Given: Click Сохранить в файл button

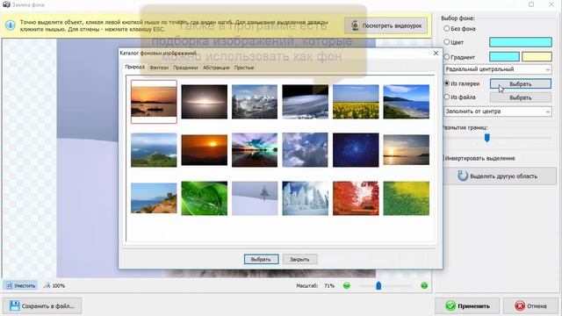Looking at the screenshot, I should click(42, 306).
